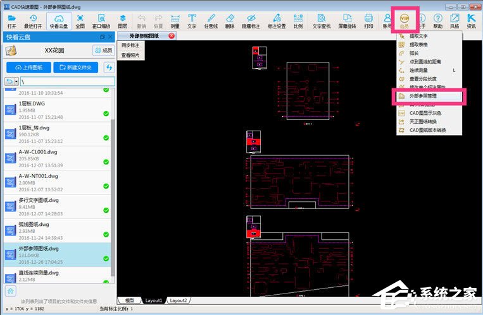
Task: Switch to the Layout1 tab
Action: click(154, 300)
